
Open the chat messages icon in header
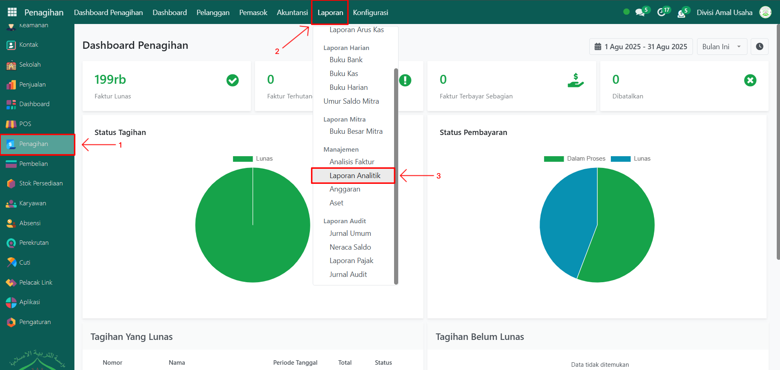click(640, 12)
